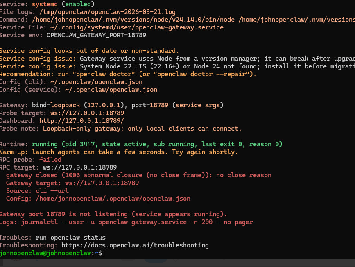Click "Service config looks out of date" warning
355x267 pixels.
click(x=89, y=51)
